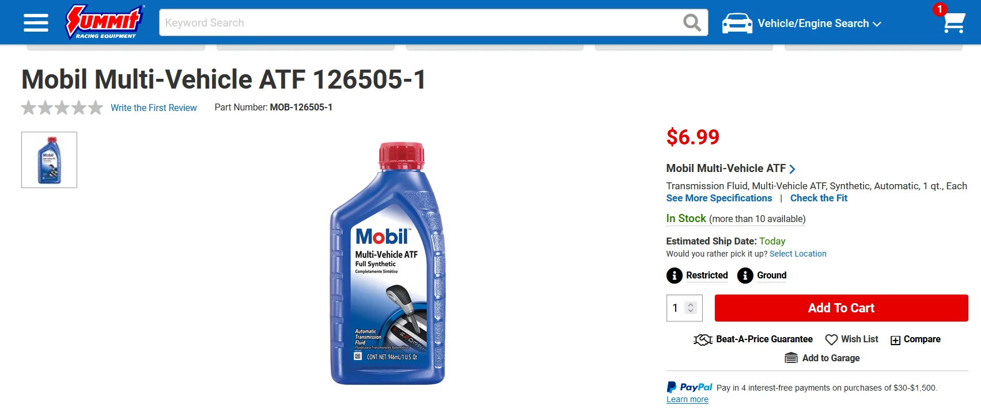Click the Compare plus icon
Screen dimensions: 981x409
pyautogui.click(x=895, y=341)
